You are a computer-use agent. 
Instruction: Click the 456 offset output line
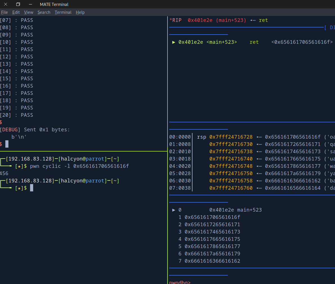pos(4,173)
